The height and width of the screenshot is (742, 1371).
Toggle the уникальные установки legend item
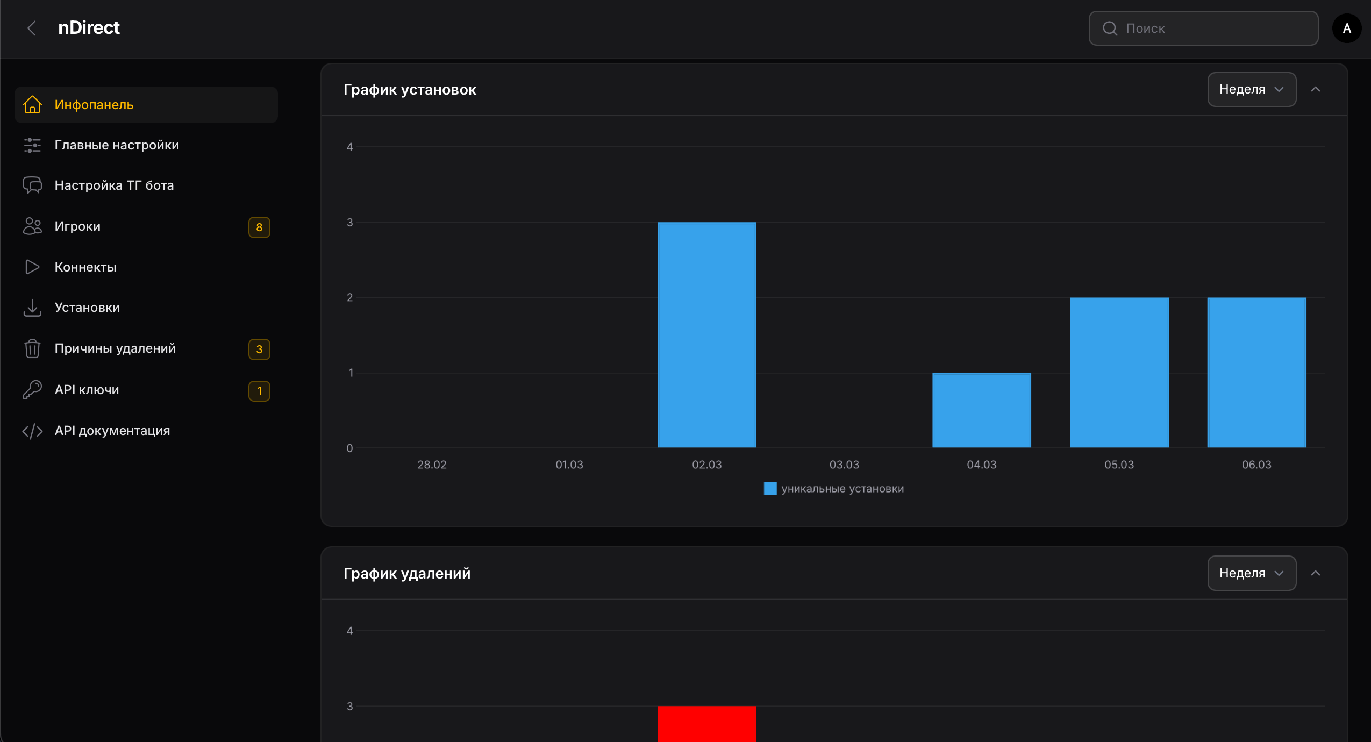tap(834, 489)
